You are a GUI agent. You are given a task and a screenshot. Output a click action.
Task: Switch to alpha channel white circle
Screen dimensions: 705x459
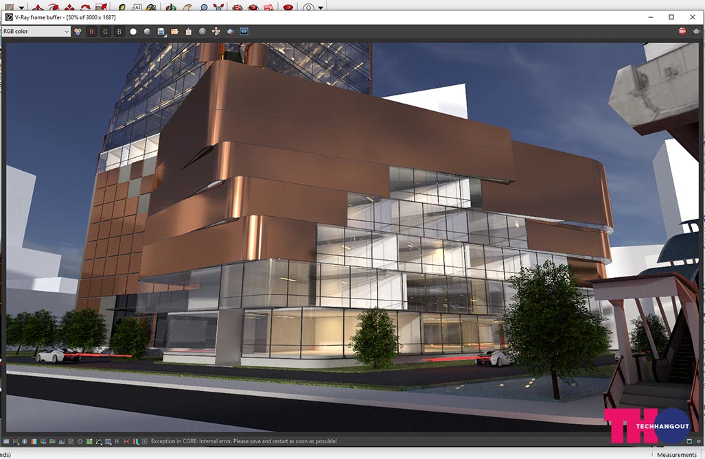[133, 32]
